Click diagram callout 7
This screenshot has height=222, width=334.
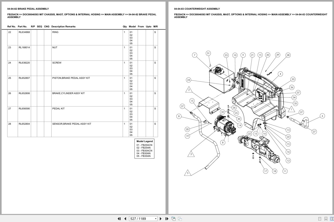(195, 55)
